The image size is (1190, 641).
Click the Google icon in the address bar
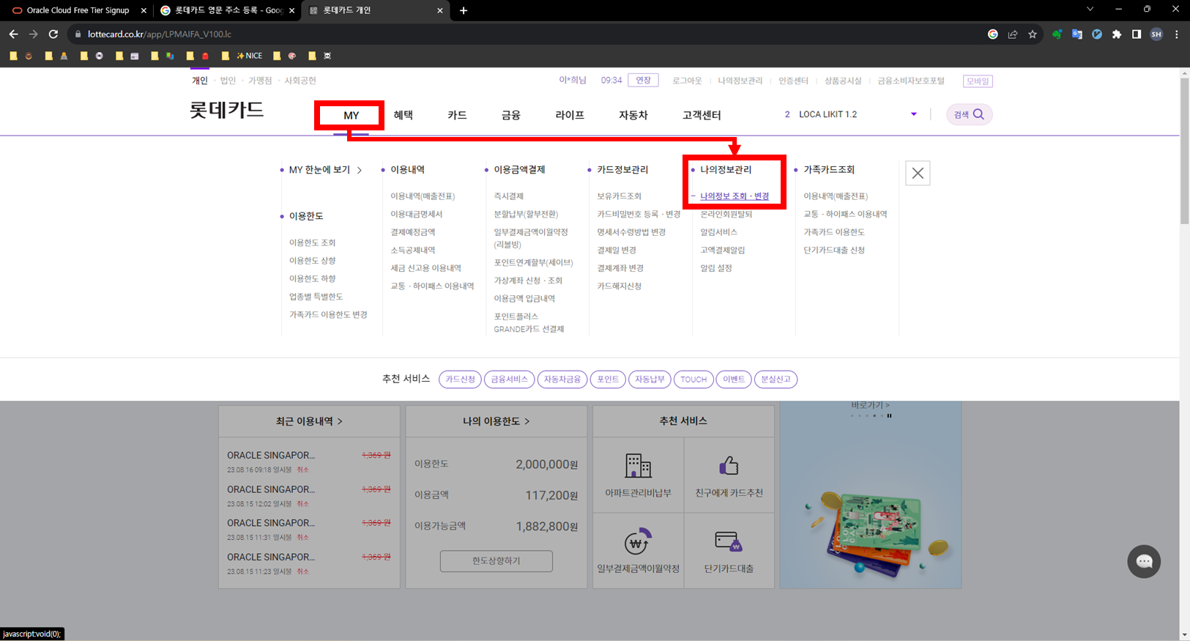993,34
